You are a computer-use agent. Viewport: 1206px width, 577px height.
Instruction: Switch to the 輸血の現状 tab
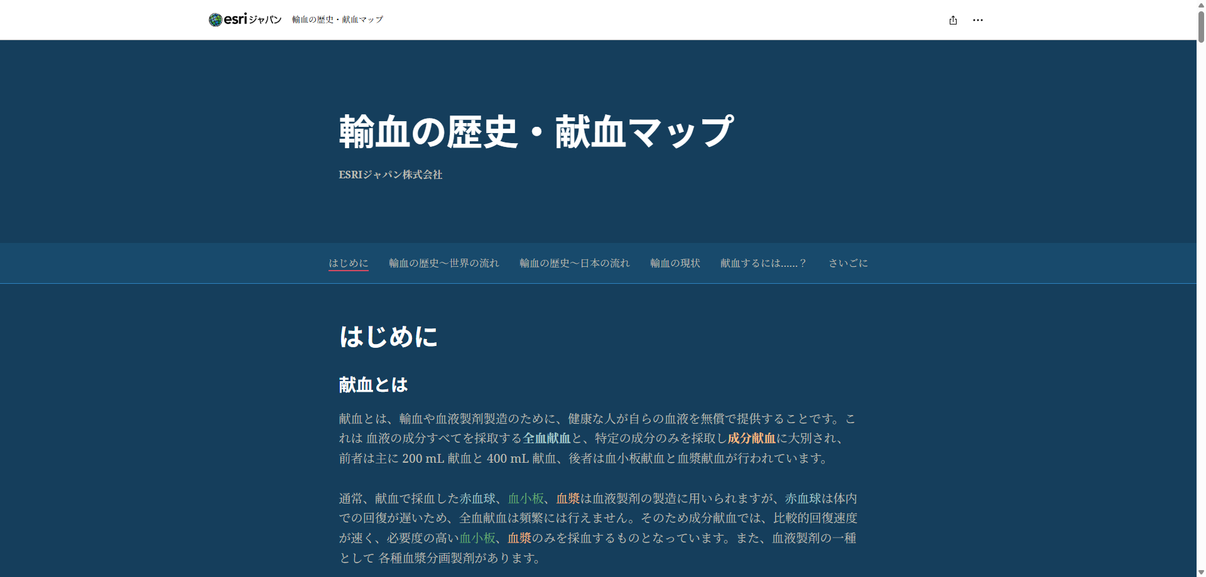coord(675,263)
